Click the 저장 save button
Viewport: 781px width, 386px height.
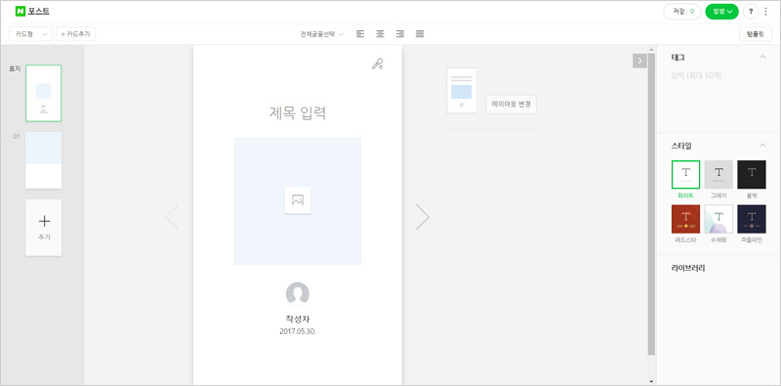[681, 11]
